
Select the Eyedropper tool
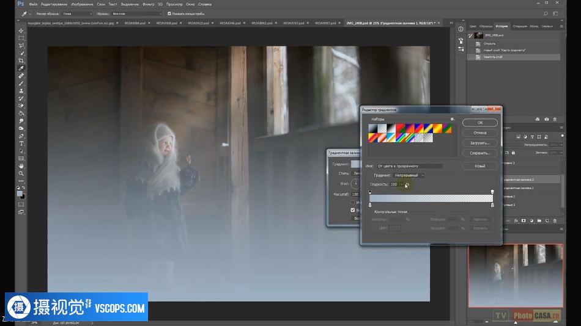(x=21, y=68)
